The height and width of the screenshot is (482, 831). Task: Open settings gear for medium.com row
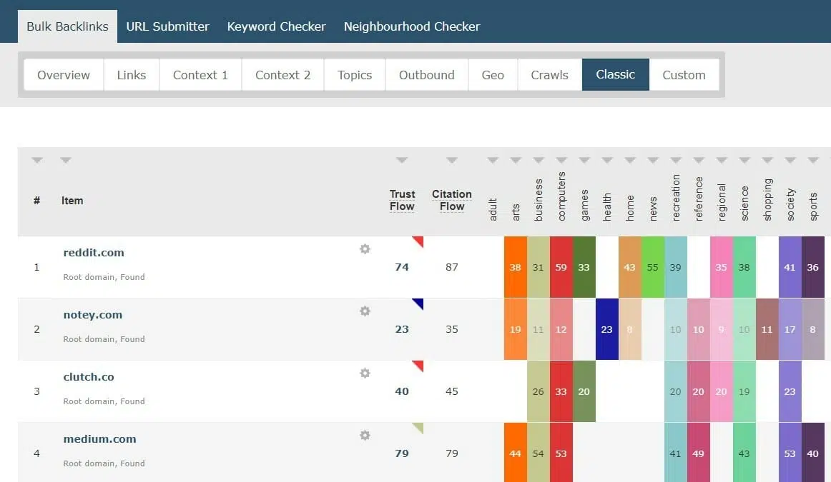(365, 435)
